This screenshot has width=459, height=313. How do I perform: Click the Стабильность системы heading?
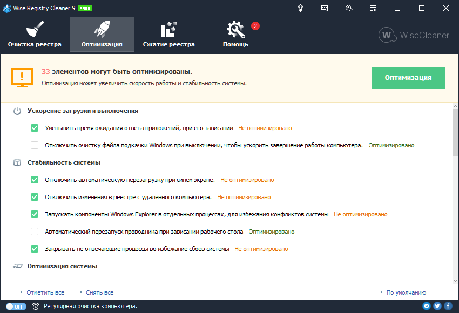(x=64, y=162)
